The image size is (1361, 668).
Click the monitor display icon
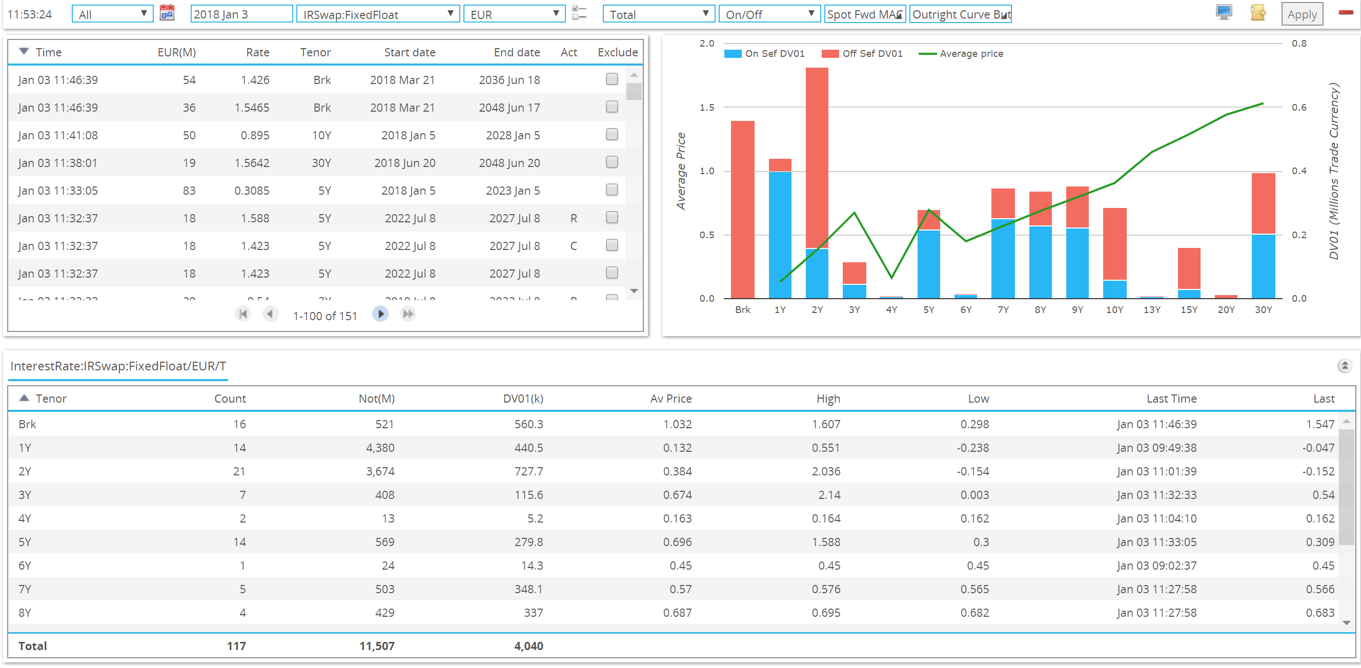click(x=1224, y=13)
